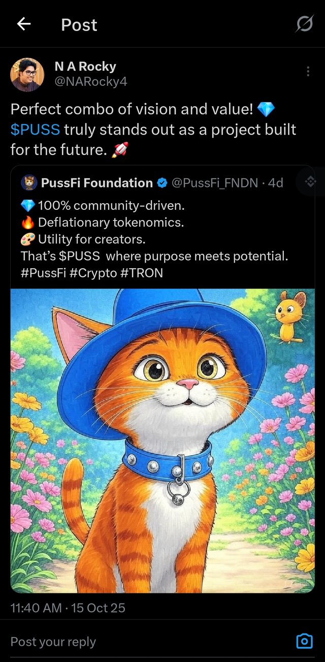Tap the back arrow
Screen dimensions: 325x662
(x=24, y=24)
